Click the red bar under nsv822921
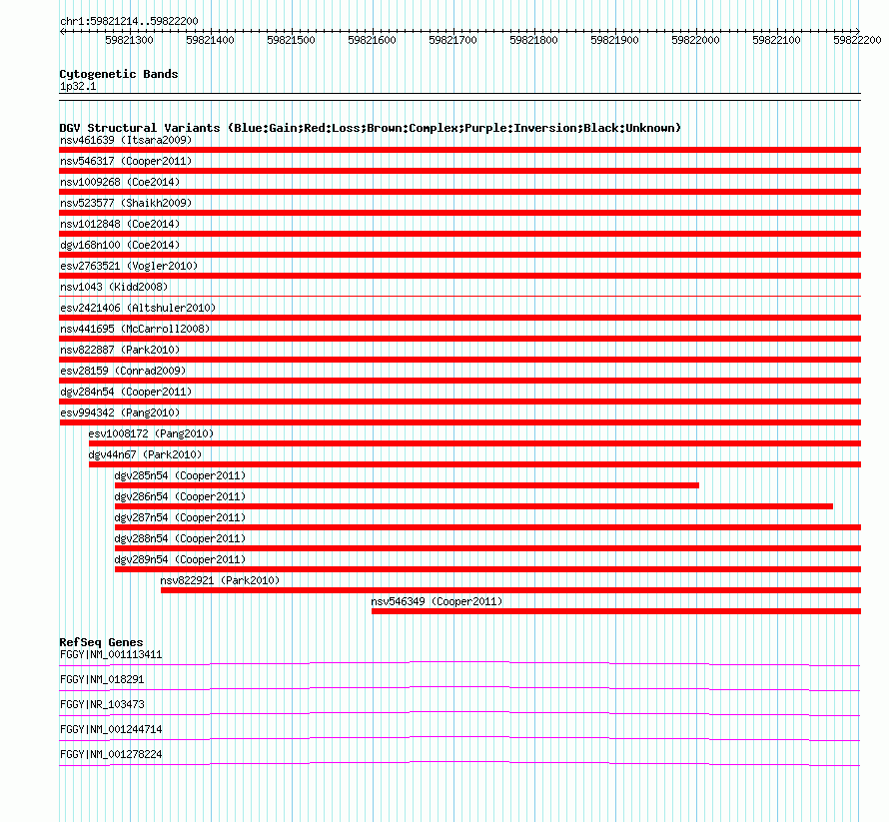Image resolution: width=889 pixels, height=822 pixels. click(x=510, y=590)
